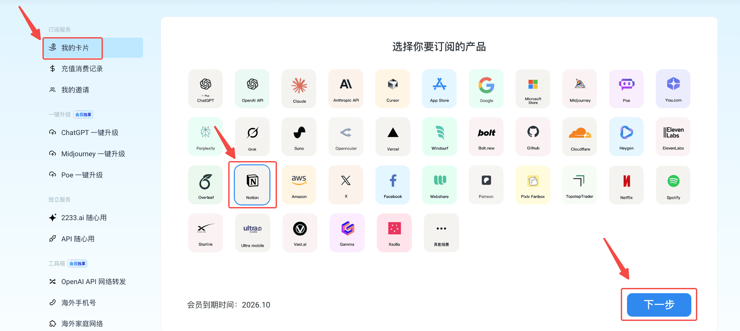Select the Vercel product tile
This screenshot has height=331, width=740.
[393, 137]
